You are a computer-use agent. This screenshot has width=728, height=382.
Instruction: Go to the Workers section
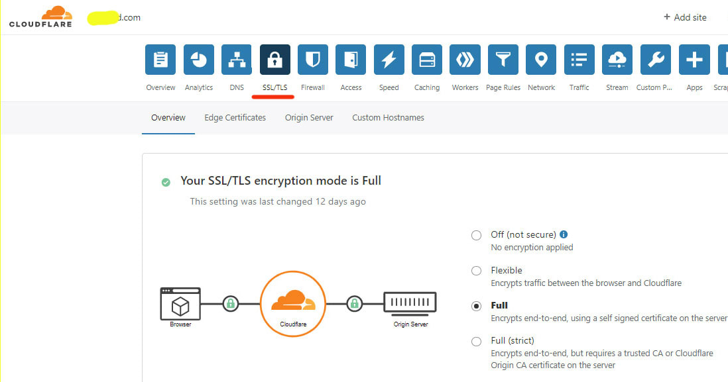pos(465,60)
